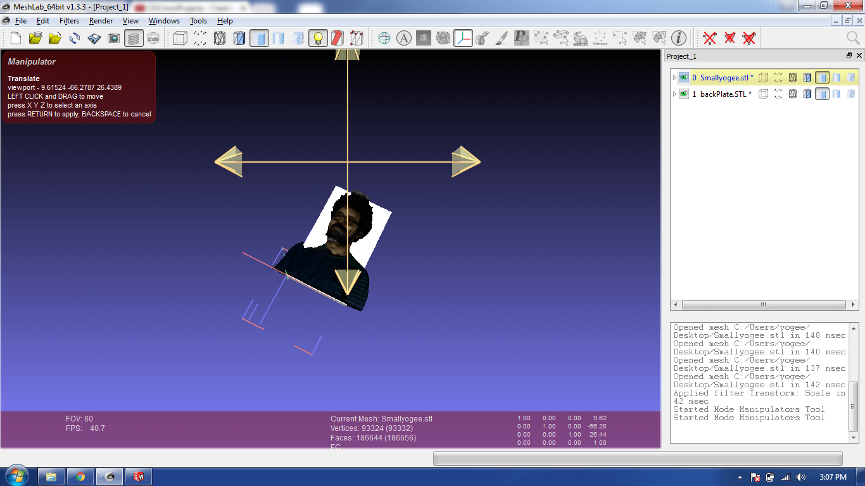Click the bottom progress bar
This screenshot has height=486, width=865.
tap(638, 458)
